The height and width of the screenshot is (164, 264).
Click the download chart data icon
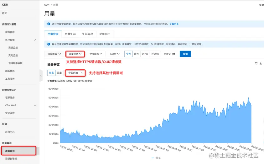tap(261, 63)
